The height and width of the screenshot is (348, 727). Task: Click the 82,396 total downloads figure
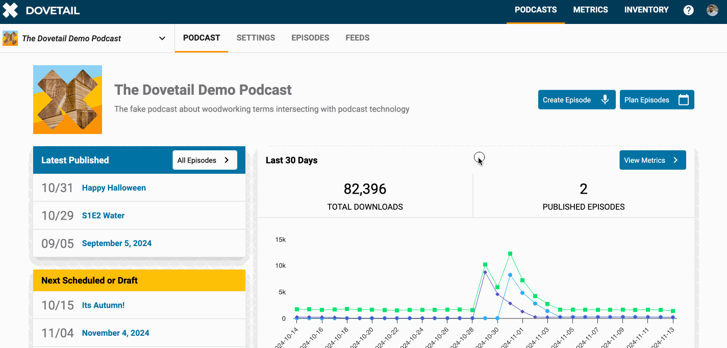(x=365, y=189)
